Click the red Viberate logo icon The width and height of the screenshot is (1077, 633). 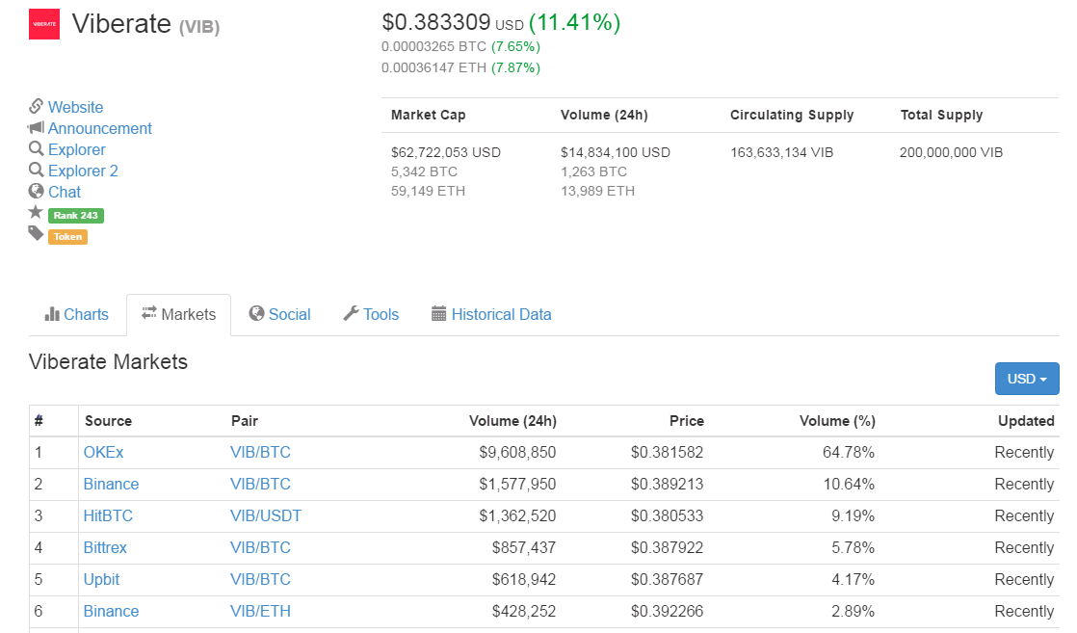pos(44,24)
